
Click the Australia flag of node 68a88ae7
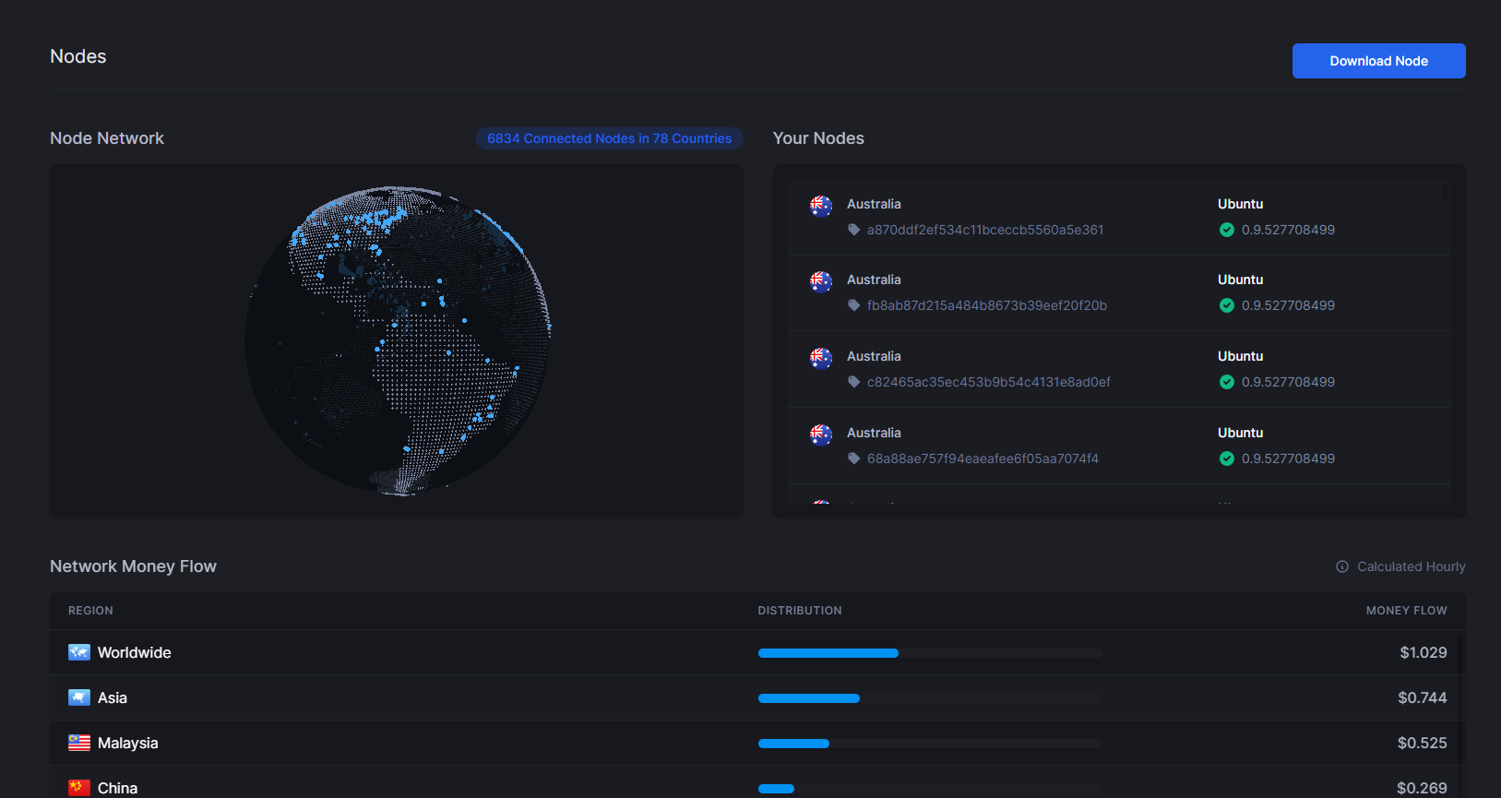(820, 434)
